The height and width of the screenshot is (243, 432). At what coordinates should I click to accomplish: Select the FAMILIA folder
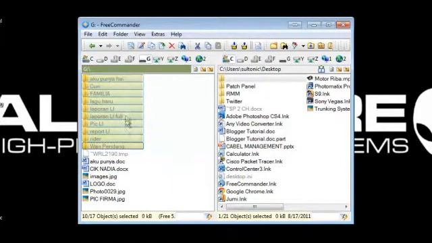[x=113, y=94]
